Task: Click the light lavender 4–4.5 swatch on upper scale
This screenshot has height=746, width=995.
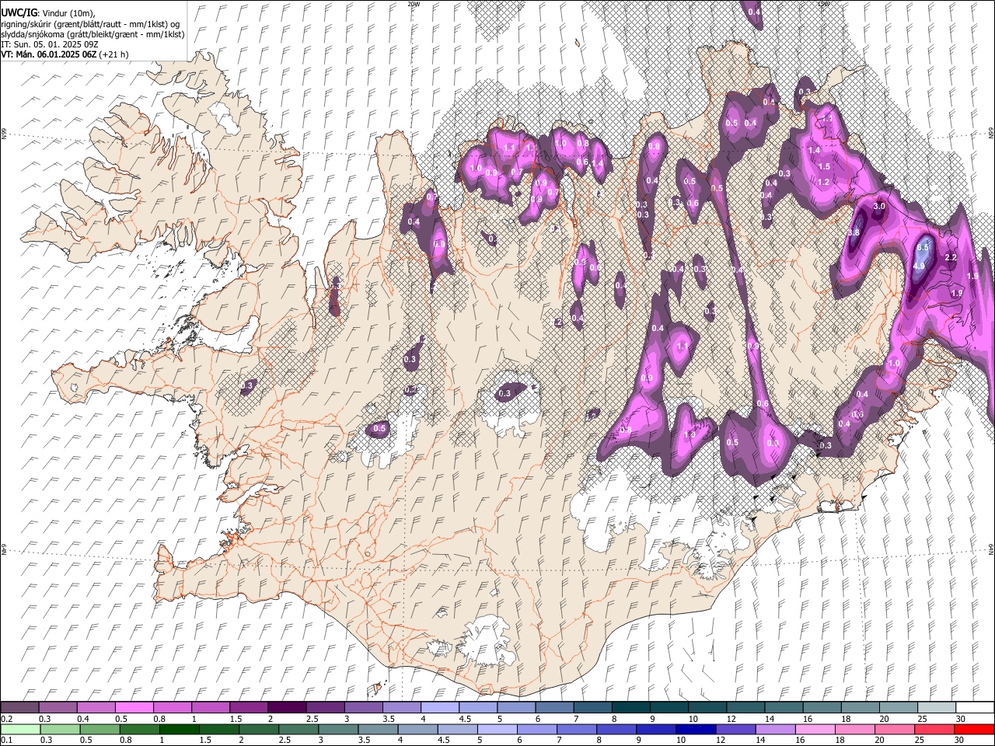Action: click(440, 708)
